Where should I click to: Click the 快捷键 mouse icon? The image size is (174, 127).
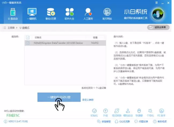(x=139, y=111)
